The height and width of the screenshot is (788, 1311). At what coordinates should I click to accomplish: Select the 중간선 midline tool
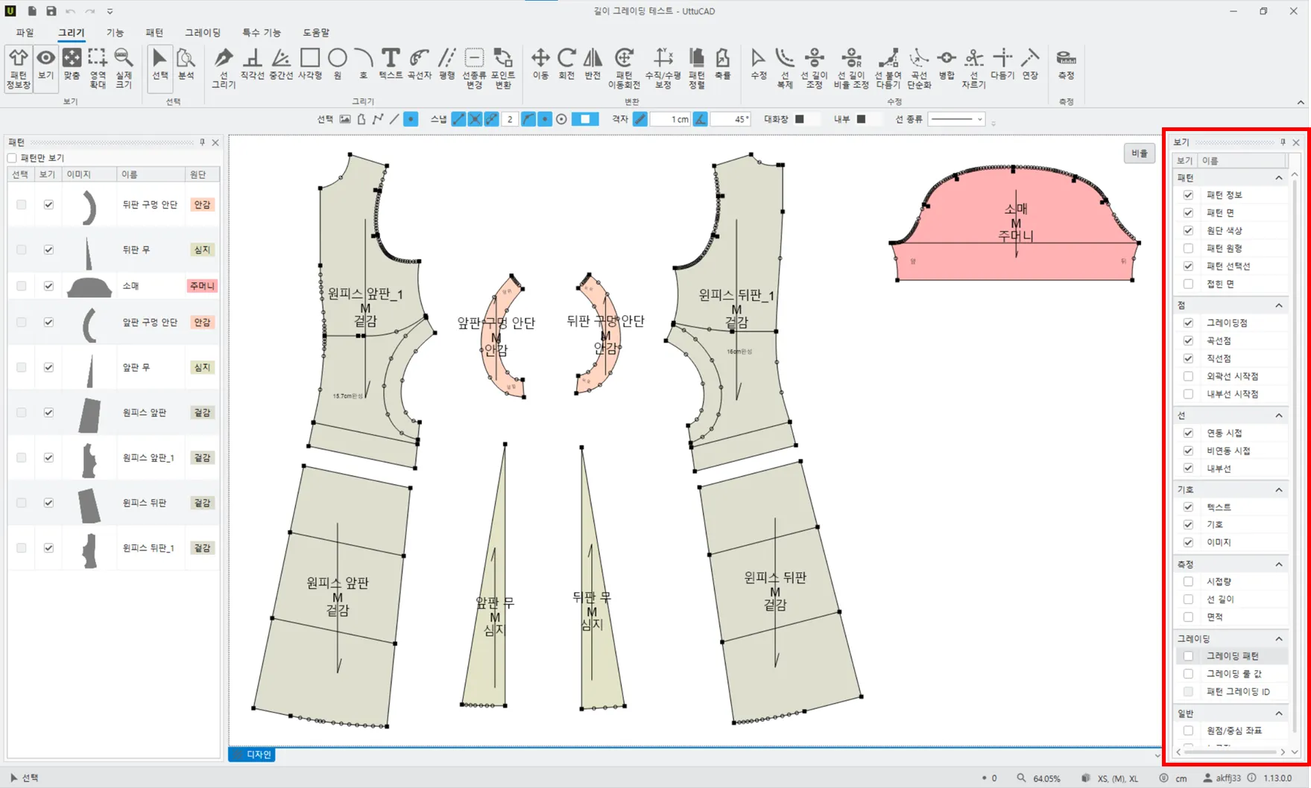click(x=281, y=65)
